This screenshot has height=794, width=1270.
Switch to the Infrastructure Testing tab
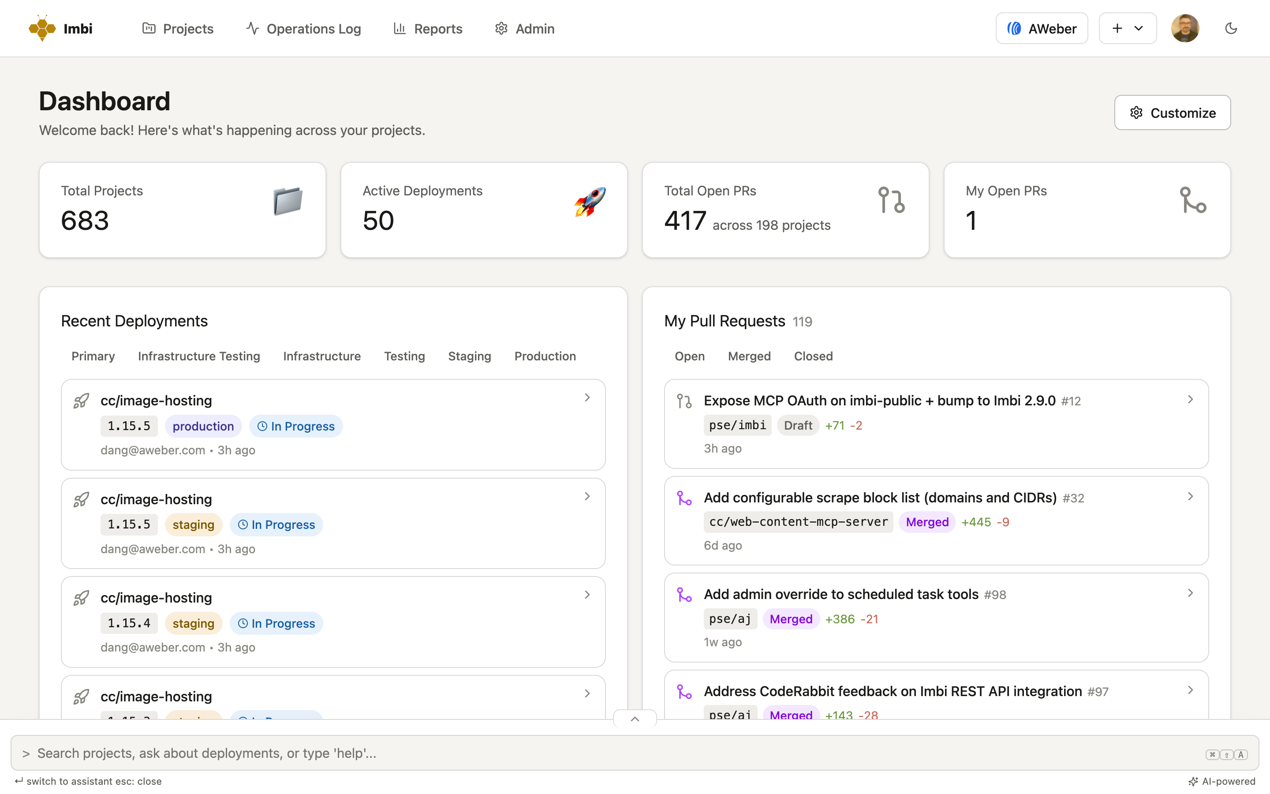[199, 356]
